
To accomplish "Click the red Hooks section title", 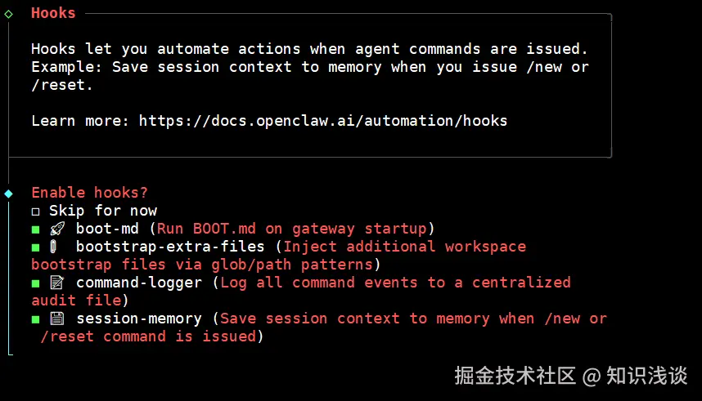I will point(53,13).
